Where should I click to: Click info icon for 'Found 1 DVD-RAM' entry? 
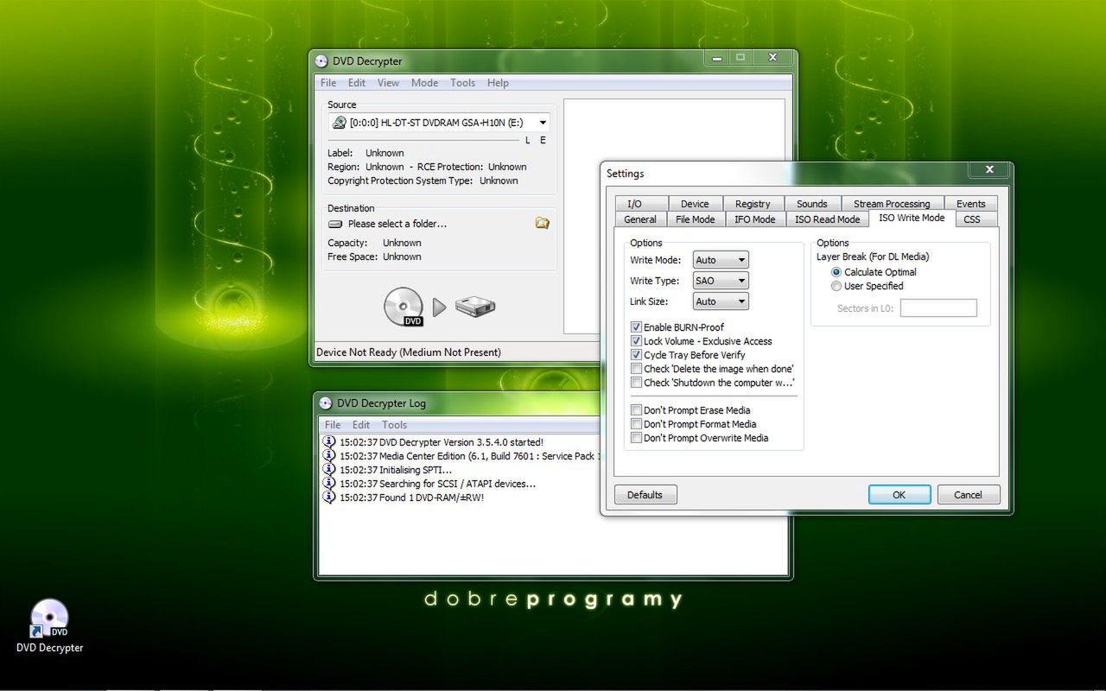pyautogui.click(x=329, y=498)
